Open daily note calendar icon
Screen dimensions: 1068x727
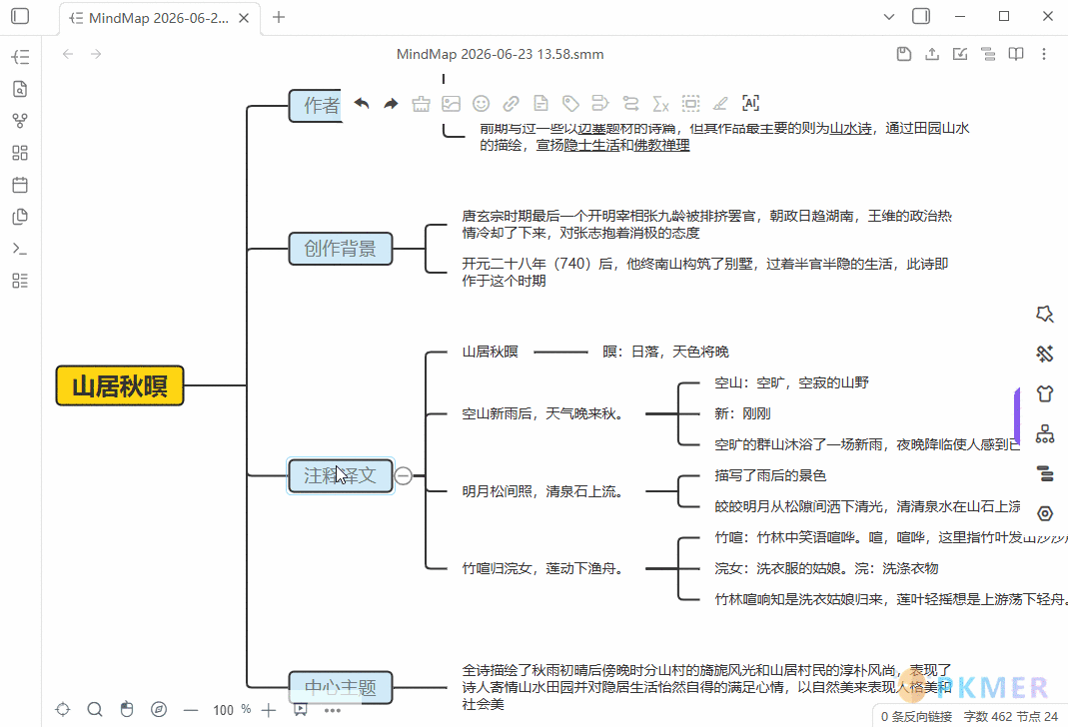[x=20, y=185]
